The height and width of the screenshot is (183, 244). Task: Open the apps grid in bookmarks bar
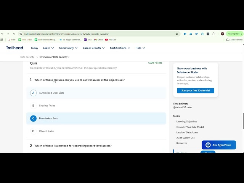tap(2, 40)
